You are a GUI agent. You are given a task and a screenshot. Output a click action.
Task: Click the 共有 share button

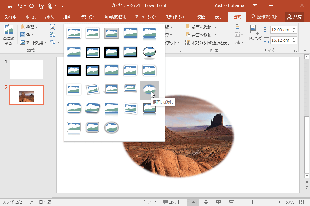click(294, 17)
